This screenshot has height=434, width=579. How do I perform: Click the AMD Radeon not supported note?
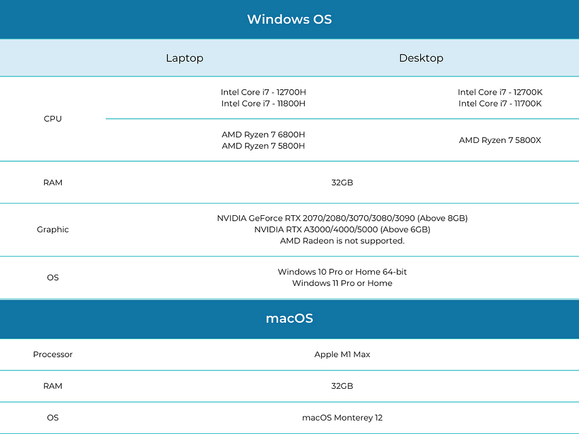point(343,241)
